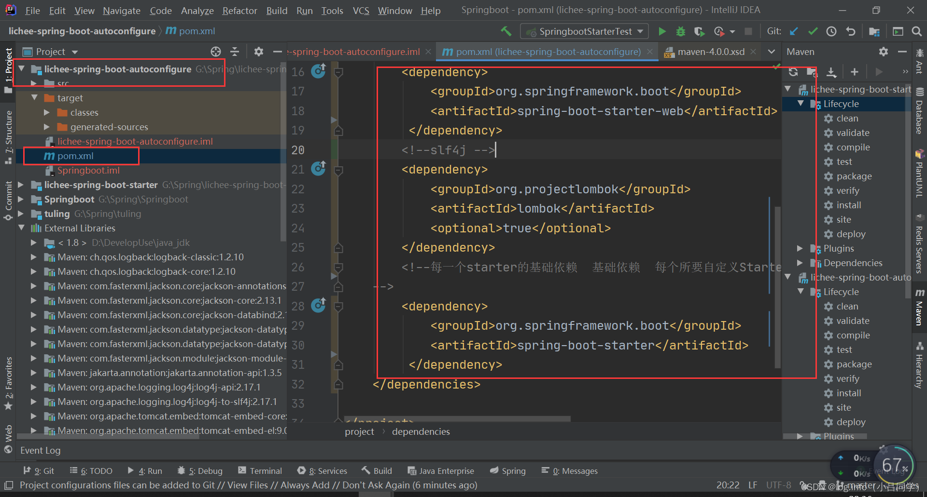Toggle the Web tool window
927x497 pixels.
[8, 439]
